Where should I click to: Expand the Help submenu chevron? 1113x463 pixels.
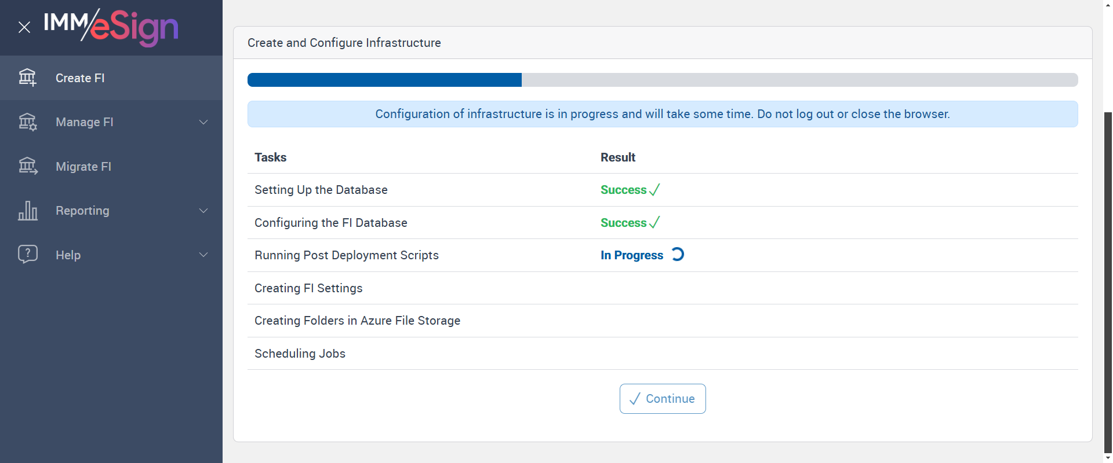click(x=203, y=255)
